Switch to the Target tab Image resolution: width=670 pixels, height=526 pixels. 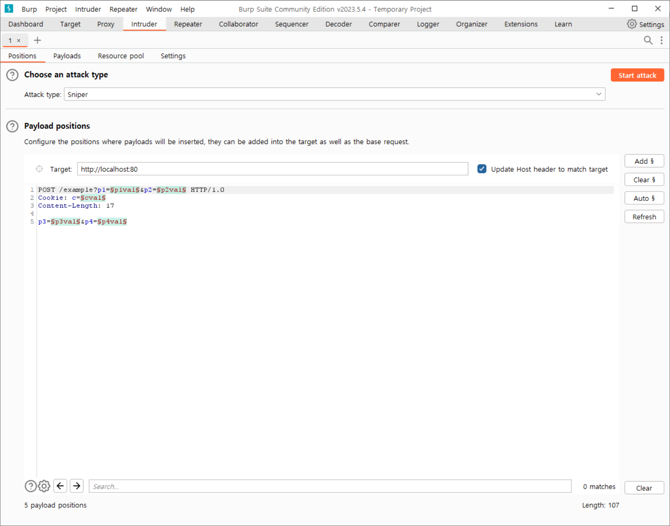(x=70, y=24)
